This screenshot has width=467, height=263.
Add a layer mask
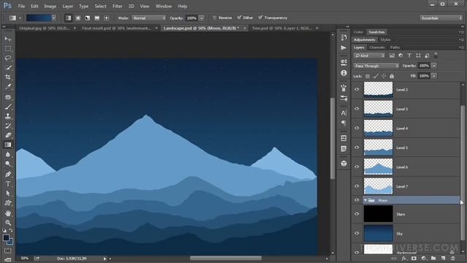414,258
